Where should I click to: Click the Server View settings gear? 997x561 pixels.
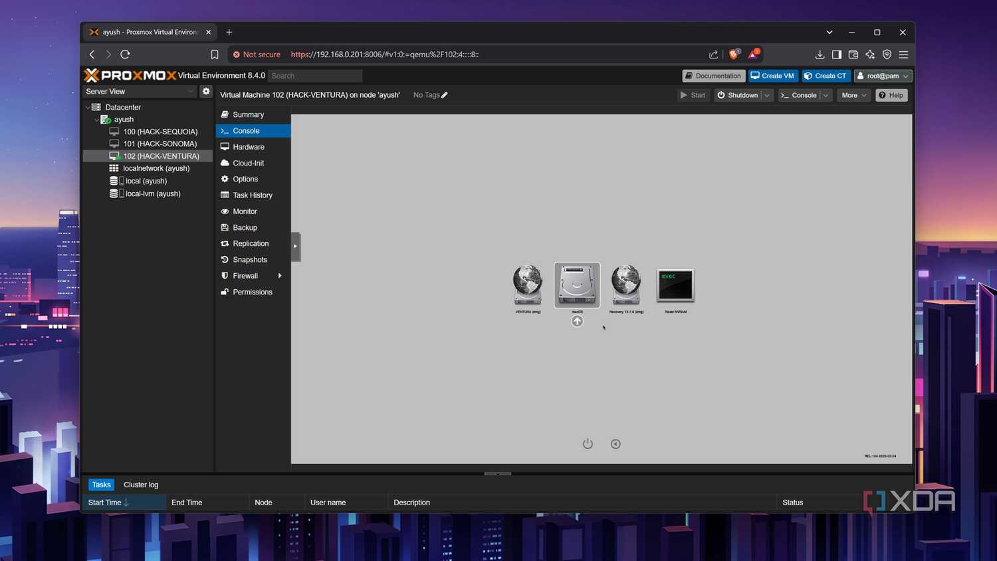(x=206, y=91)
